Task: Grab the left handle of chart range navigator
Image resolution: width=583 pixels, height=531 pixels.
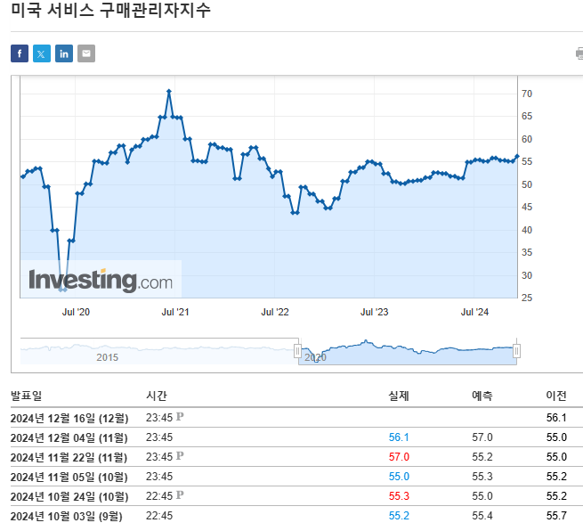Action: [x=299, y=352]
